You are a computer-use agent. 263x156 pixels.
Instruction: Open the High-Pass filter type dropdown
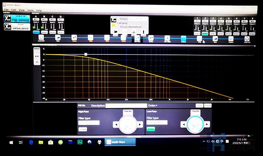pos(89,122)
